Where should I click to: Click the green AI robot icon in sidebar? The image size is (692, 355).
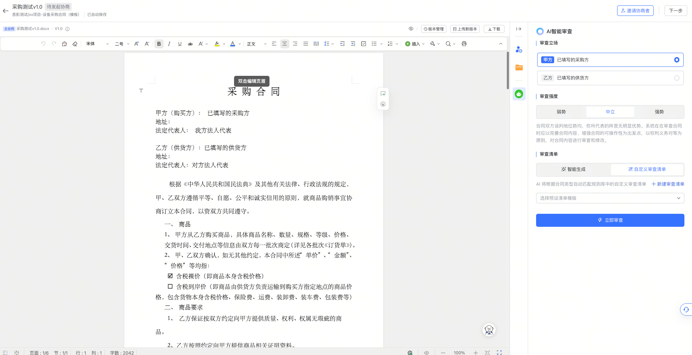coord(519,94)
